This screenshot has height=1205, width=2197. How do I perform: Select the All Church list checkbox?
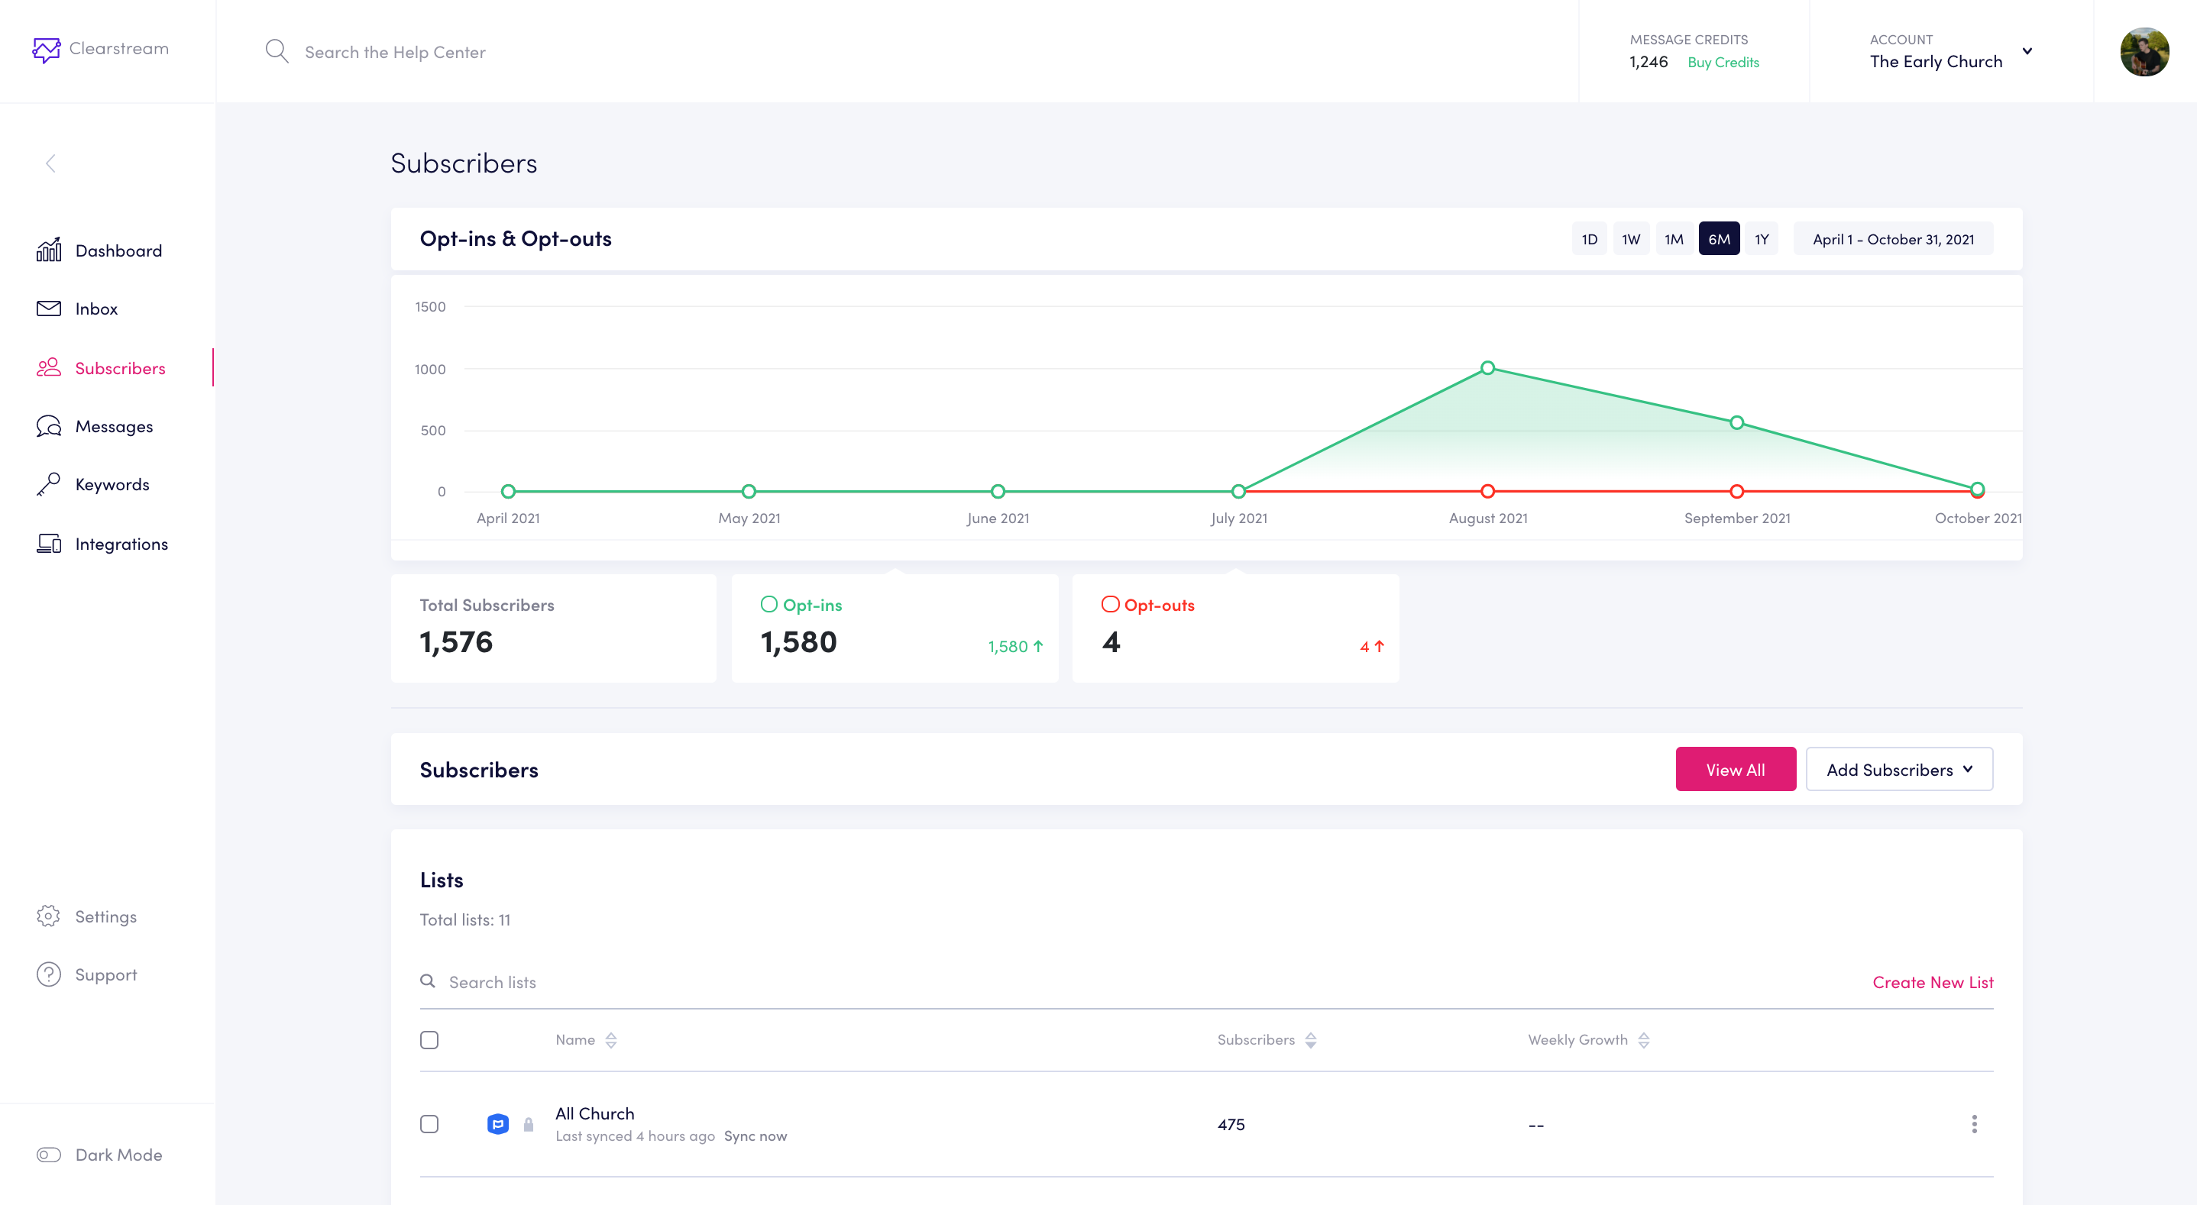point(429,1123)
